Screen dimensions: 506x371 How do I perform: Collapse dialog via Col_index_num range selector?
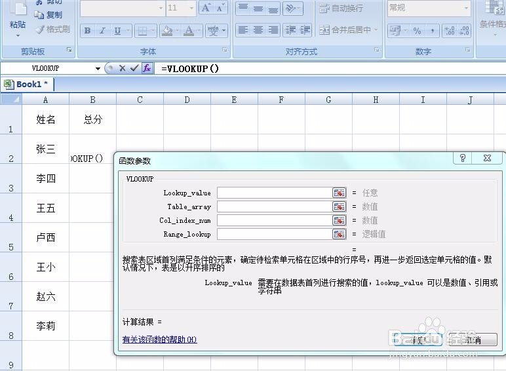339,220
